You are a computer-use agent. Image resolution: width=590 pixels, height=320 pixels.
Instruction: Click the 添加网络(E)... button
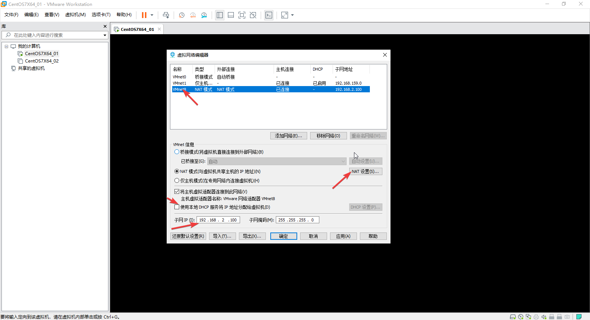pyautogui.click(x=288, y=136)
